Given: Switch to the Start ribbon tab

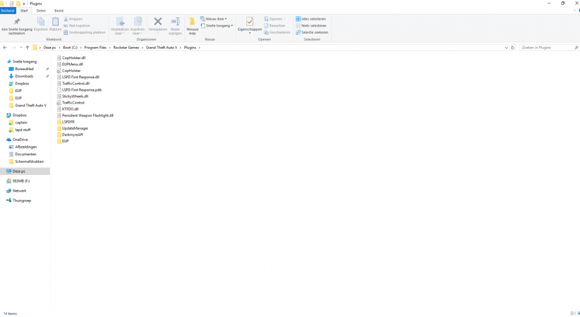Looking at the screenshot, I should pos(24,10).
